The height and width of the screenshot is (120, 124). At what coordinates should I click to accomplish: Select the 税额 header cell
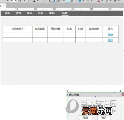pos(81,29)
